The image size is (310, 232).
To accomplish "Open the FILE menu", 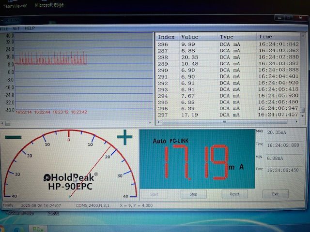I will 4,29.
